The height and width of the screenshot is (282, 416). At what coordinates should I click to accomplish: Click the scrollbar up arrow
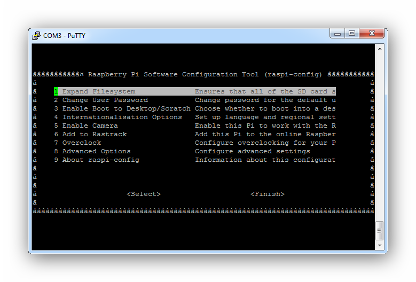[380, 49]
